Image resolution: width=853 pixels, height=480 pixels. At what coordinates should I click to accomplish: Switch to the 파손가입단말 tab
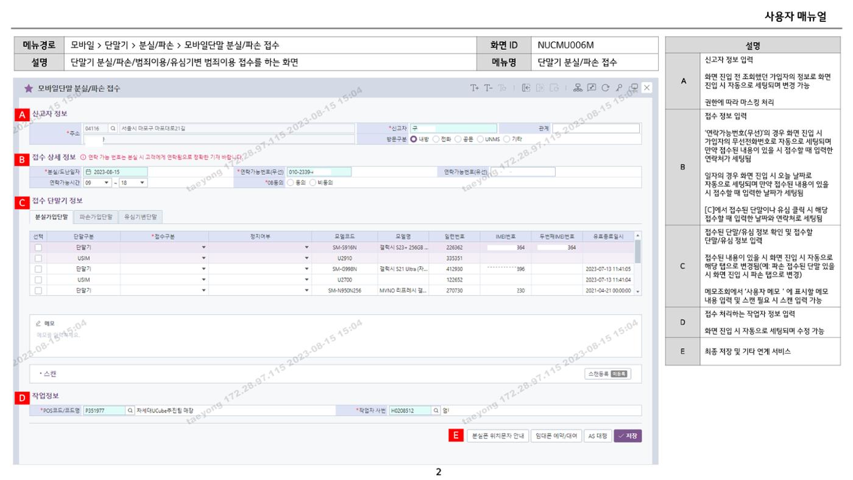95,216
